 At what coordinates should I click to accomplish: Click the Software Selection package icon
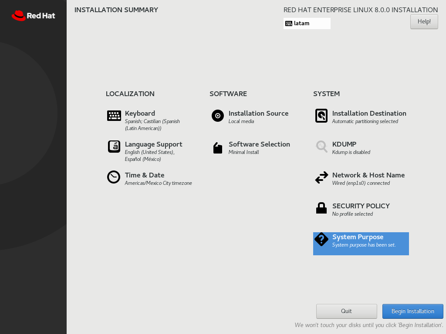(218, 148)
